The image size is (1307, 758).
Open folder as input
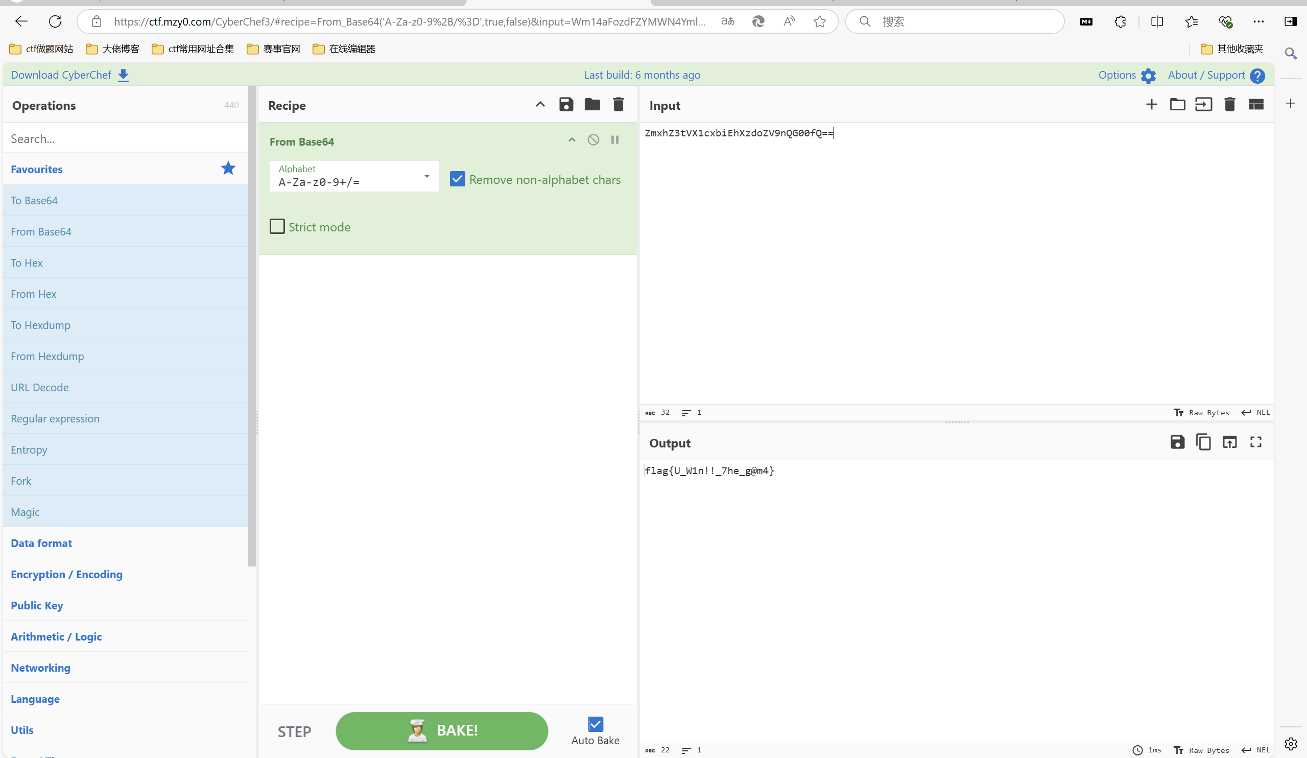pyautogui.click(x=1177, y=104)
